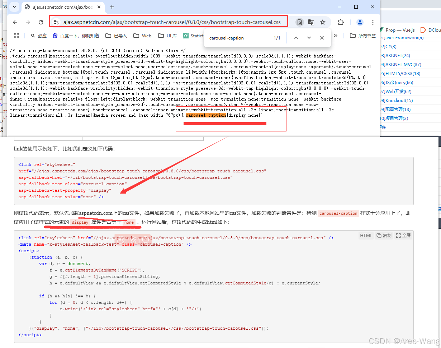
Task: Open the Prop — Vue.js bookmark in the background window
Action: tap(397, 30)
